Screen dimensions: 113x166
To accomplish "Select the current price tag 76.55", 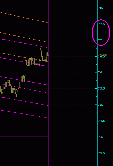I will 102,55.
